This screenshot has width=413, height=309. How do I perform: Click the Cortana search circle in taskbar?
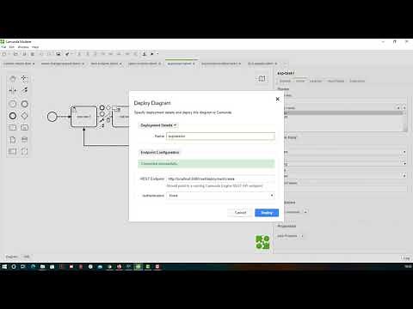click(x=14, y=267)
